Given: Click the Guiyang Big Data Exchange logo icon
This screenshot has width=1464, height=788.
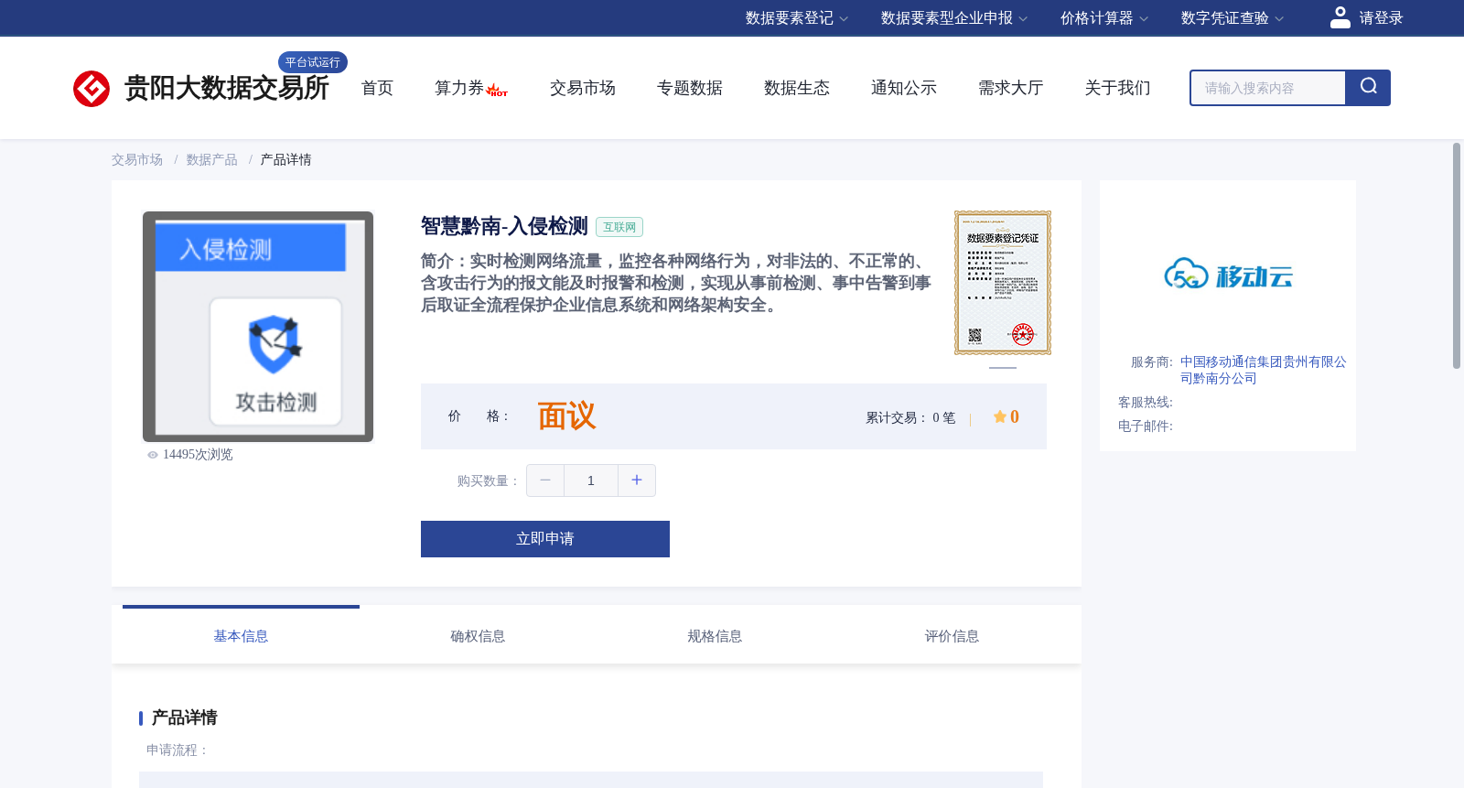Looking at the screenshot, I should point(91,89).
